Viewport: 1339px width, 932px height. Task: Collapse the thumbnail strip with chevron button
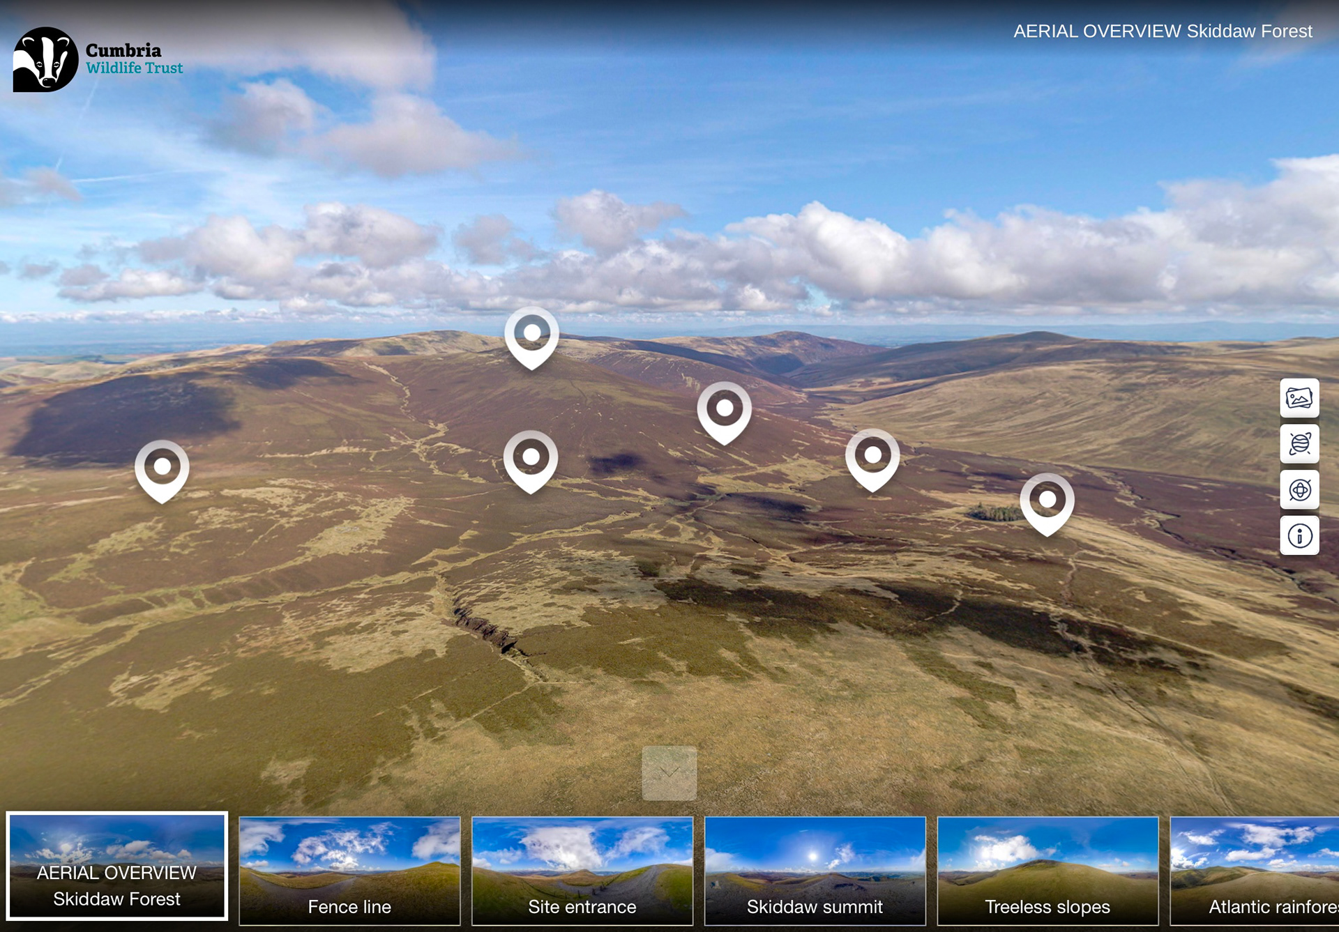click(669, 773)
